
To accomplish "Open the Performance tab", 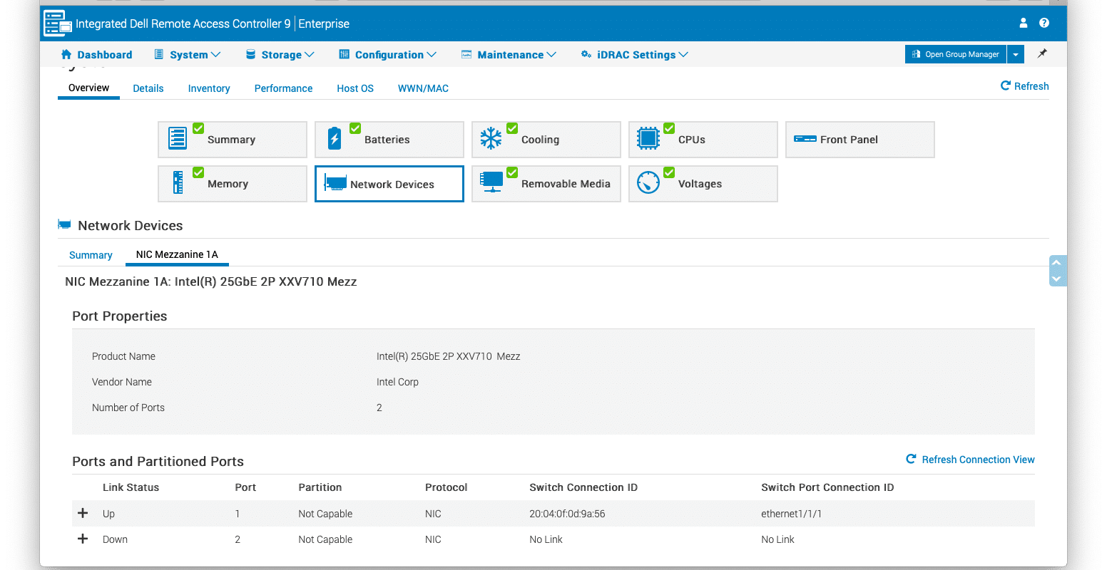I will 283,88.
